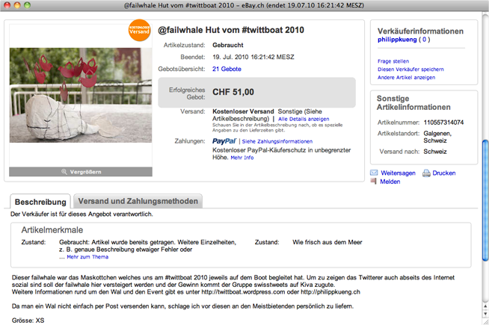
Task: Click the Weitersagen envelope icon
Action: (375, 173)
